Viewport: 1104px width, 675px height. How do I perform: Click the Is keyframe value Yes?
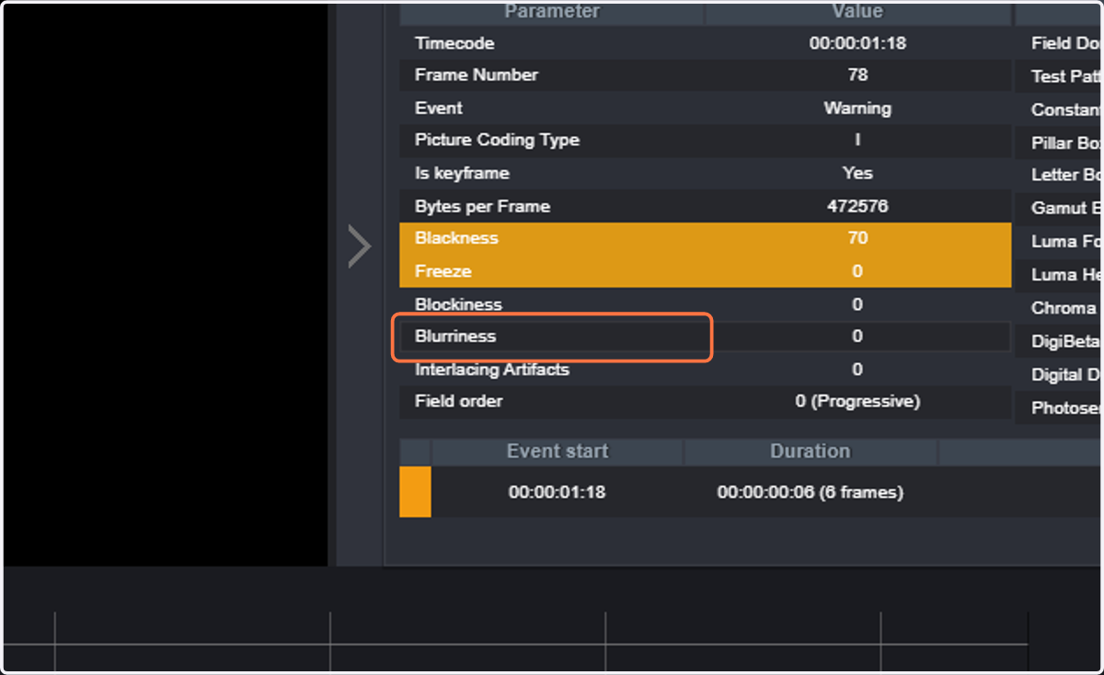tap(857, 174)
